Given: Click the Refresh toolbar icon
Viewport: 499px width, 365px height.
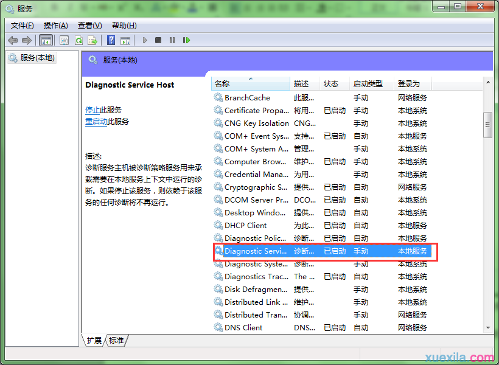Looking at the screenshot, I should [x=79, y=40].
